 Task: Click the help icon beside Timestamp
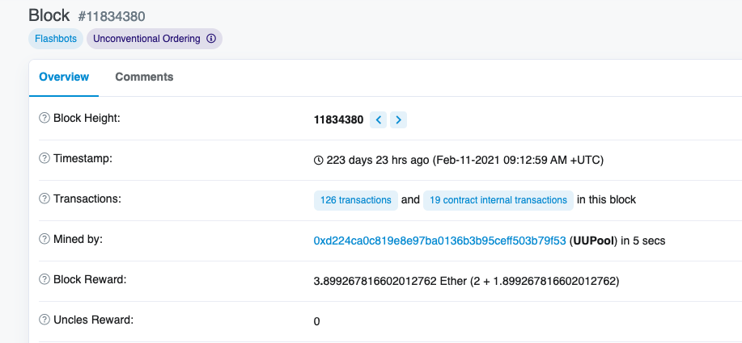click(45, 158)
